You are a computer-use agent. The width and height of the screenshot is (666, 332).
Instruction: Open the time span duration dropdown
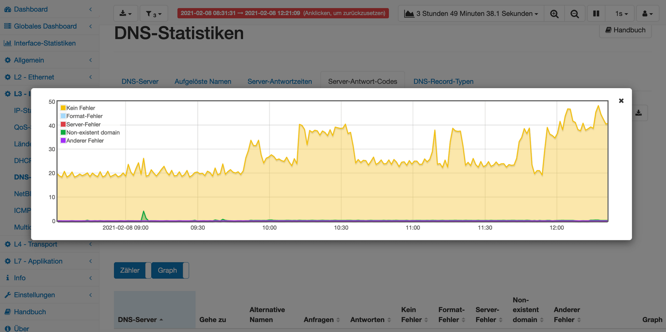click(471, 14)
